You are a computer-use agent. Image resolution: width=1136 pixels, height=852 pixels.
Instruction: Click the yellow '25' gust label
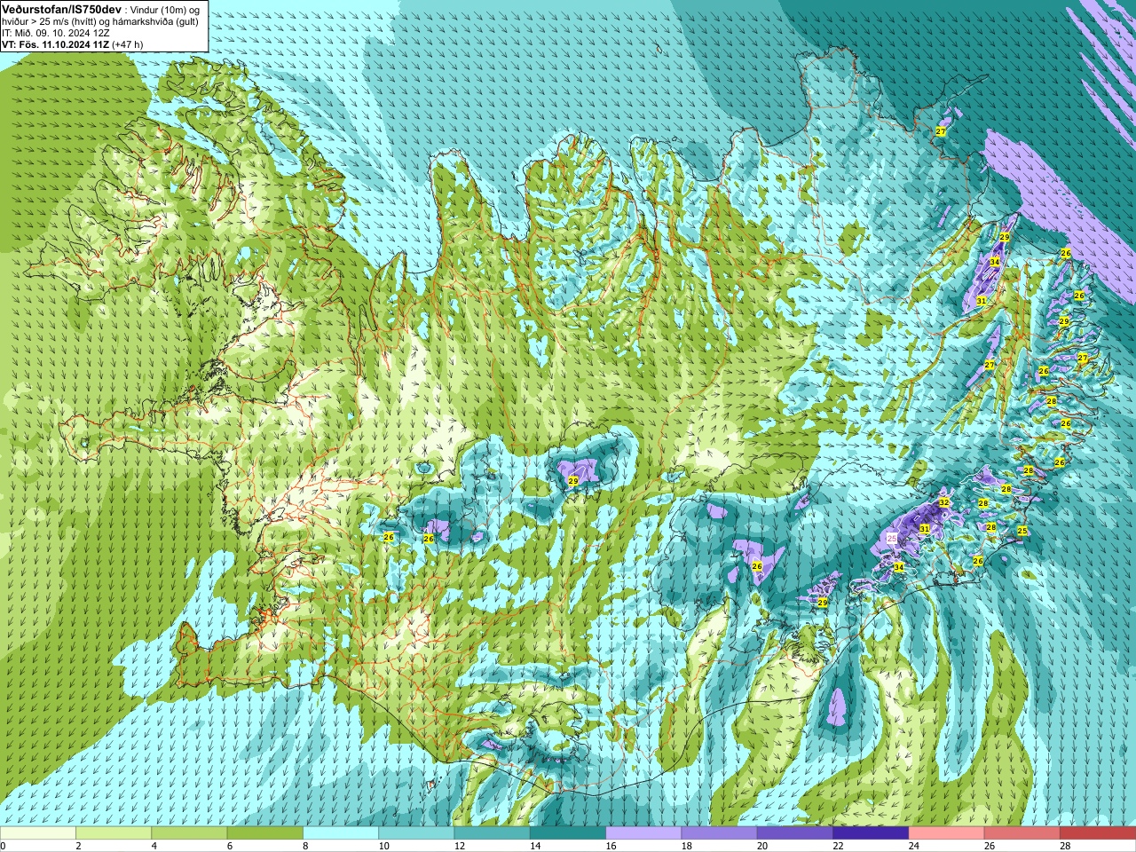click(1022, 531)
